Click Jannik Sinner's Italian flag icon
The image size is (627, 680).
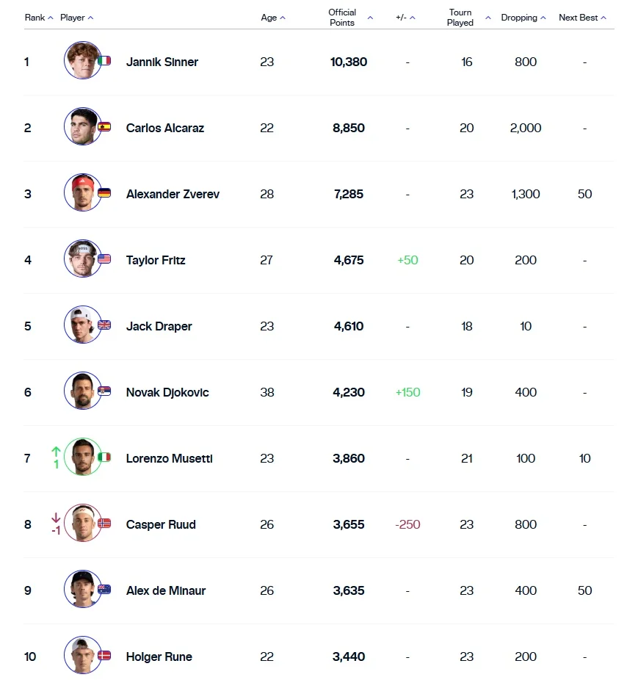tap(104, 61)
